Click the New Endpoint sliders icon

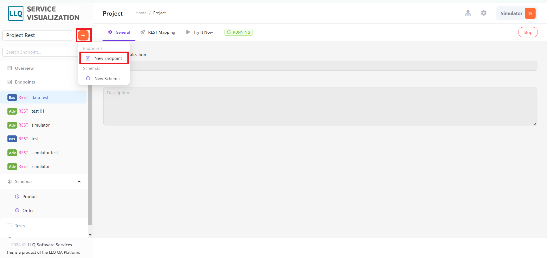click(88, 58)
